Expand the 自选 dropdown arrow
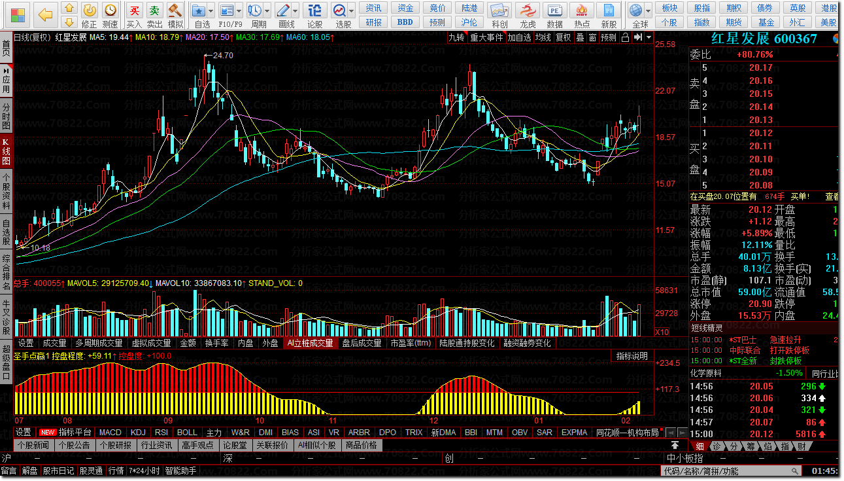The width and height of the screenshot is (844, 481). click(x=212, y=10)
